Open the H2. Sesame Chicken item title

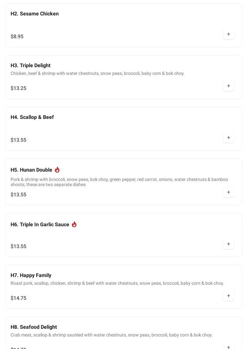click(35, 14)
